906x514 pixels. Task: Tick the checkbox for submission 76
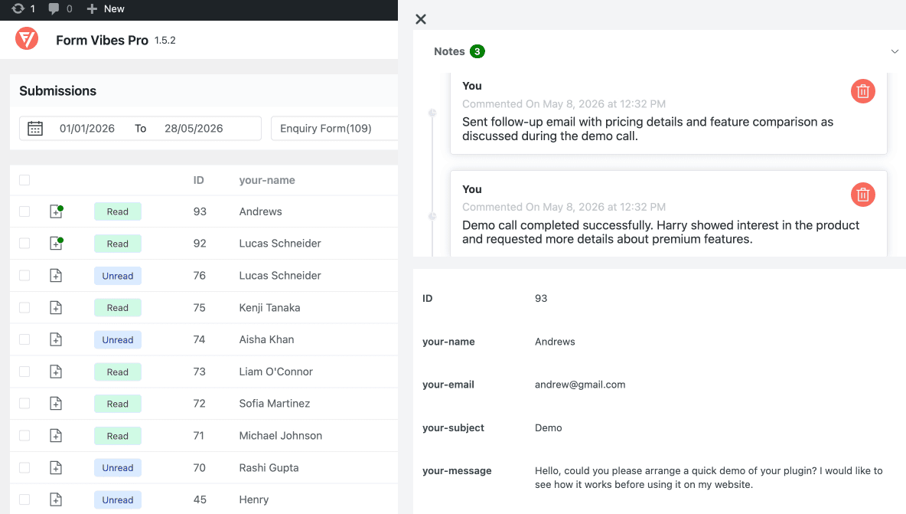24,276
